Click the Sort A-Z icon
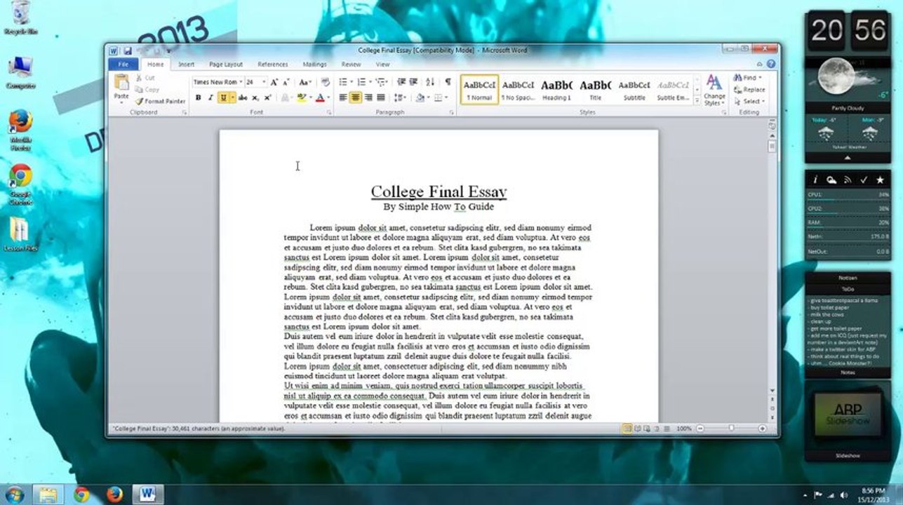The image size is (903, 505). [429, 82]
